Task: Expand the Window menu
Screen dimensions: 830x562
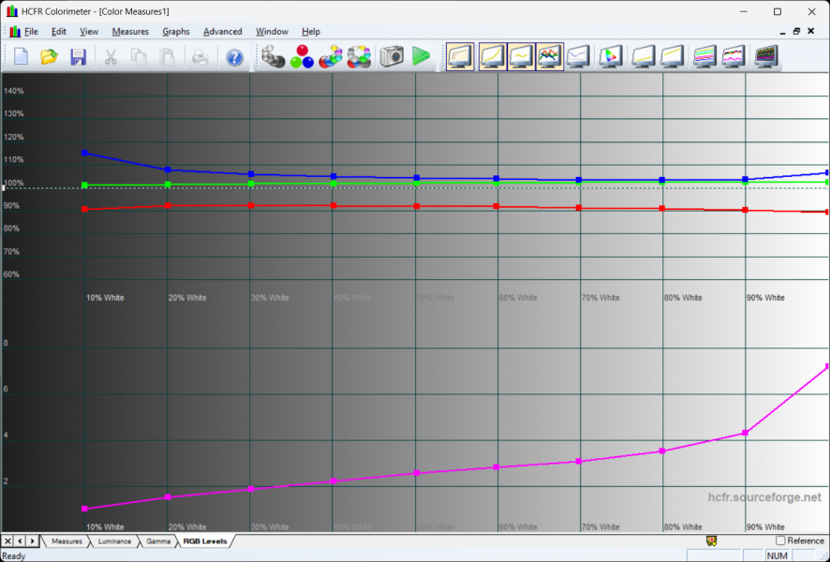Action: pos(272,32)
